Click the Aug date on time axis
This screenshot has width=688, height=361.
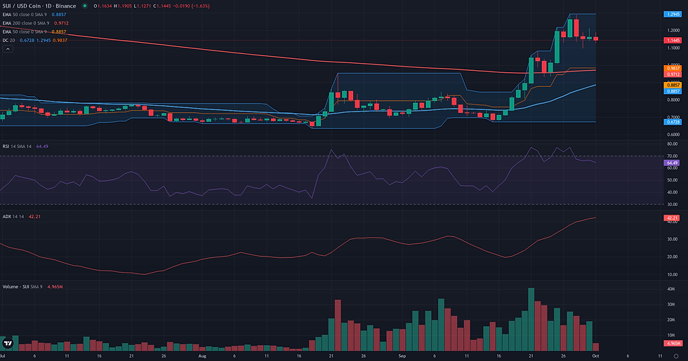(x=202, y=356)
